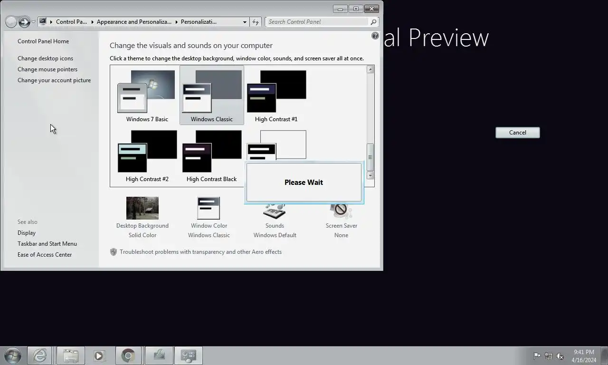Image resolution: width=608 pixels, height=365 pixels.
Task: Open Windows Explorer from the taskbar
Action: (71, 355)
